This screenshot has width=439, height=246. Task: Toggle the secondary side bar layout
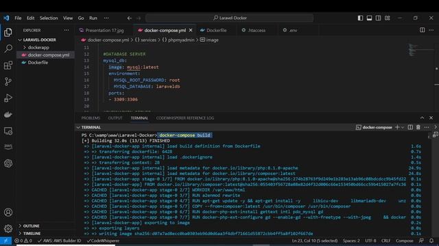click(378, 18)
